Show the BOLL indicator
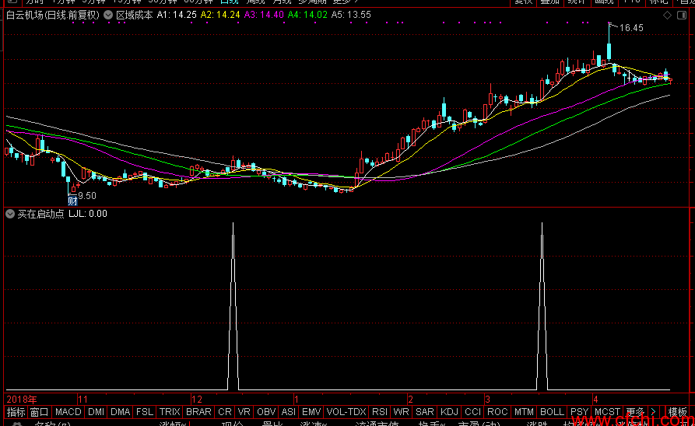 [552, 412]
